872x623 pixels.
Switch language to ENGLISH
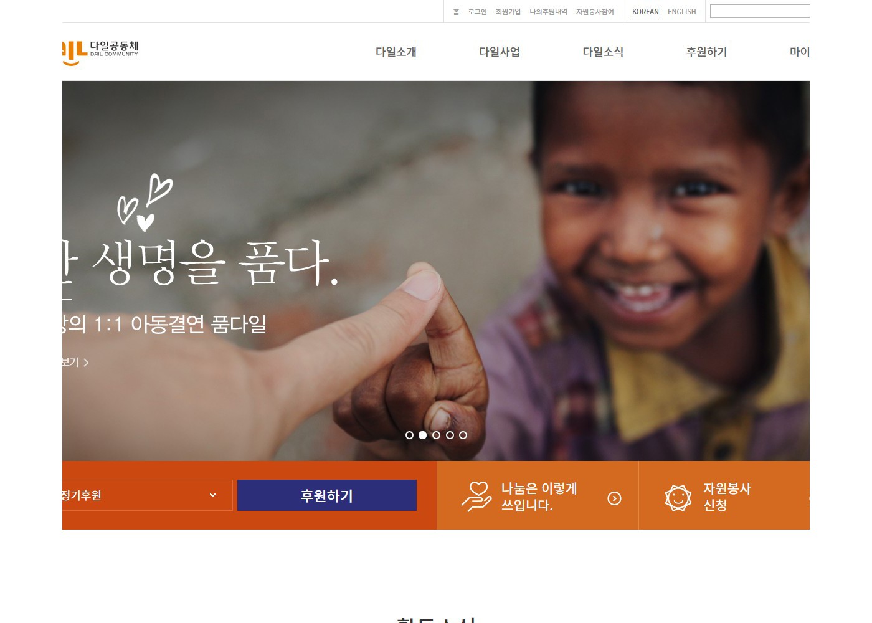pyautogui.click(x=681, y=12)
